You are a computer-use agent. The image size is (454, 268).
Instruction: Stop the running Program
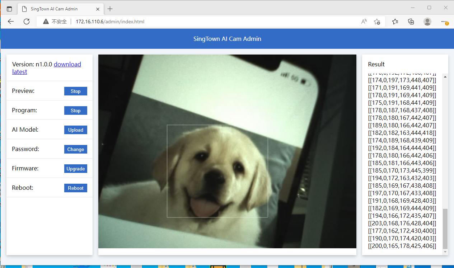[75, 111]
